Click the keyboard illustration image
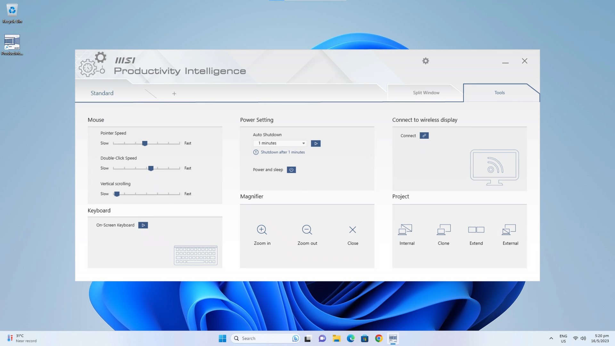 pyautogui.click(x=196, y=255)
